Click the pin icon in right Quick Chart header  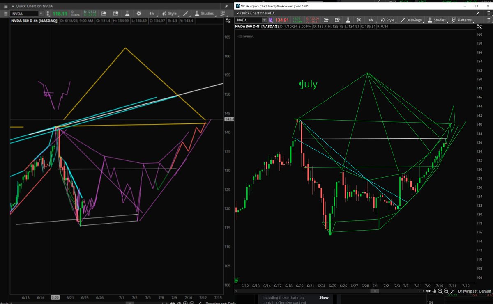coord(477,13)
